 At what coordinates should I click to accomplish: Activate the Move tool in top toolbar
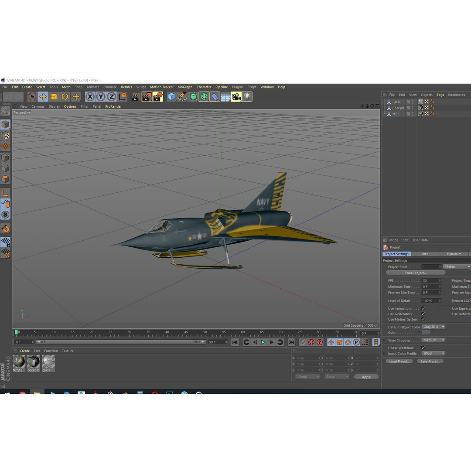[43, 97]
